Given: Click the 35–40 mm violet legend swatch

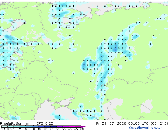Looking at the screenshot, I should 66,127.
